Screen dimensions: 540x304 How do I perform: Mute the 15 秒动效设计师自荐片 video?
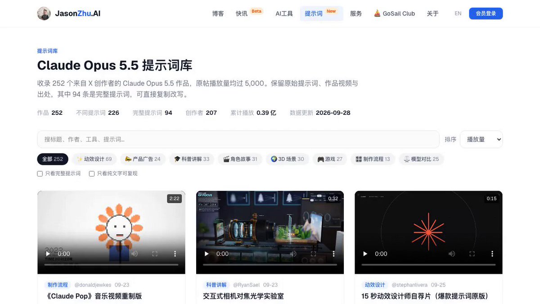(452, 254)
